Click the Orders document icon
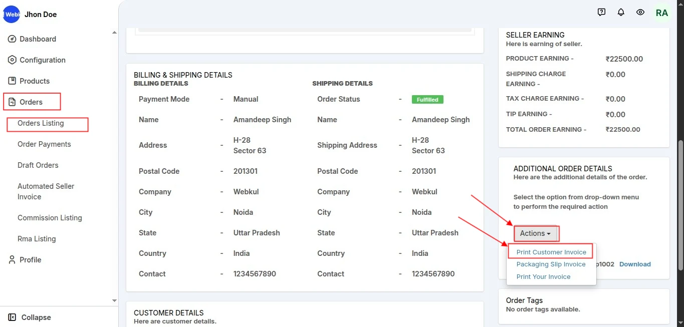This screenshot has width=684, height=327. click(12, 102)
